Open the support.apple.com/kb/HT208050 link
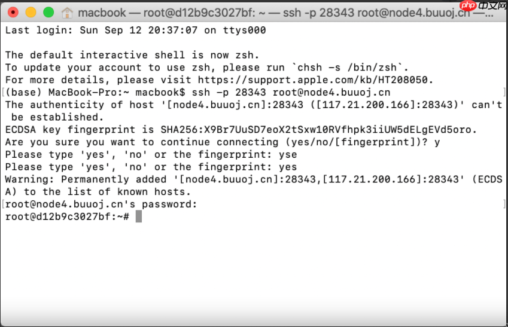 pyautogui.click(x=315, y=80)
